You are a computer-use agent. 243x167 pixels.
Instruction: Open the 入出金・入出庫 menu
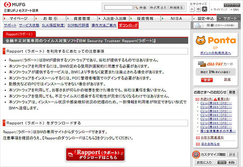pyautogui.click(x=113, y=19)
